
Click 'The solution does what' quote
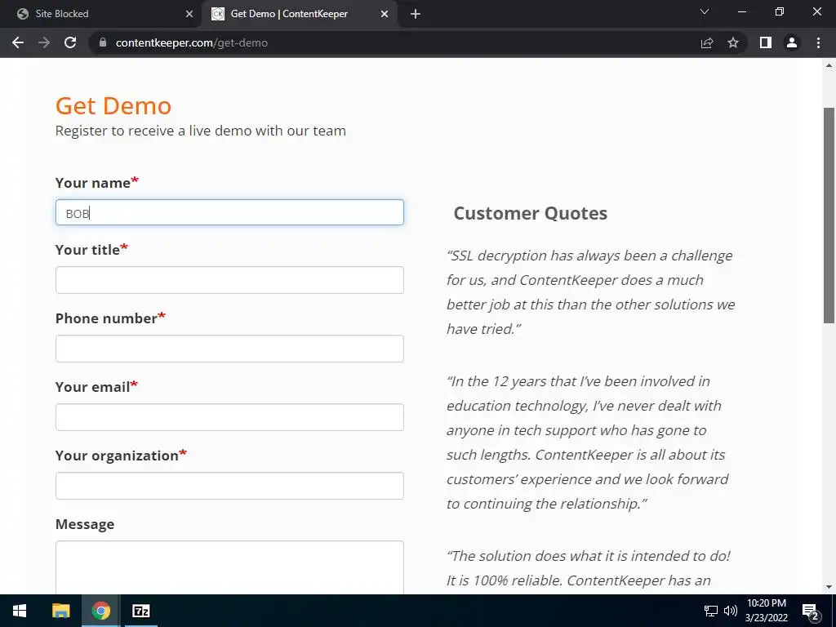pyautogui.click(x=589, y=568)
